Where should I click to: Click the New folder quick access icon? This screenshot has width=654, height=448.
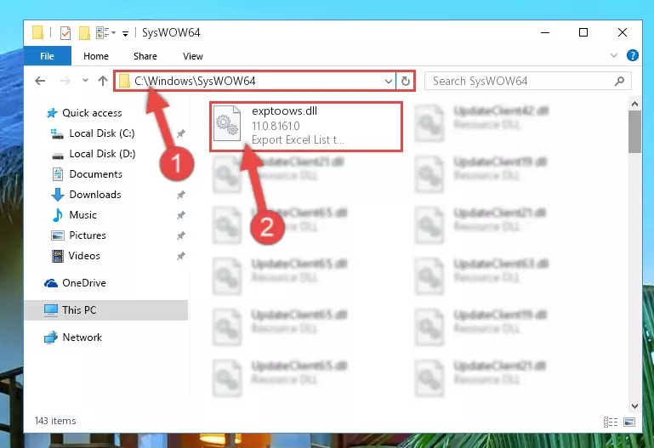84,32
